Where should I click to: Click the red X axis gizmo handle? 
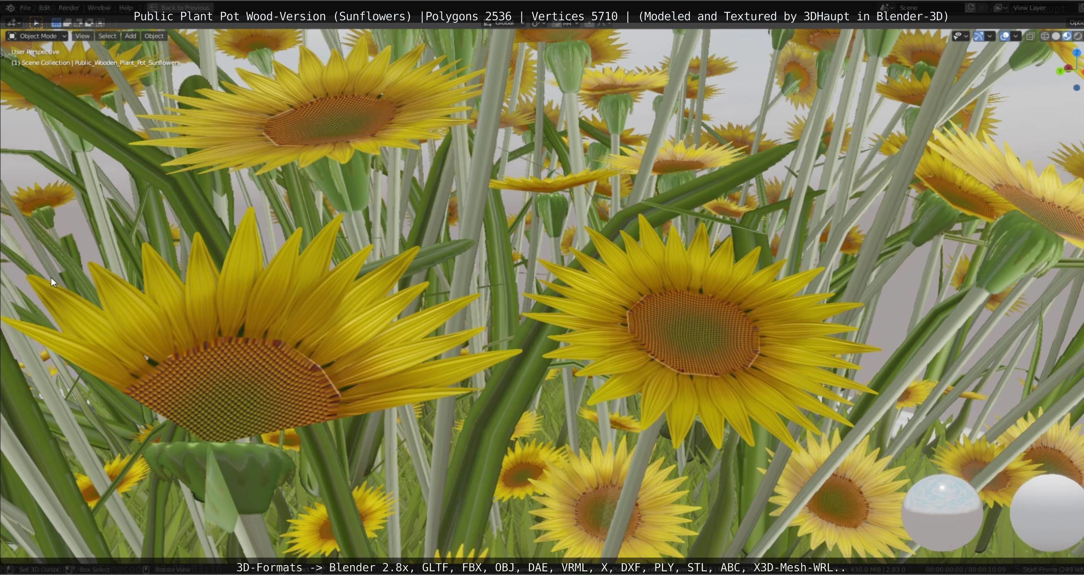(x=1068, y=68)
